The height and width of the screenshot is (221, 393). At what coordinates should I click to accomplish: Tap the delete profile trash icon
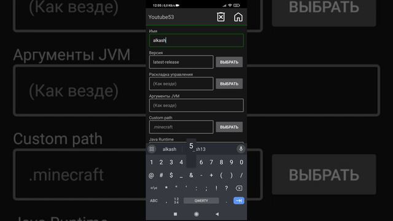[220, 17]
